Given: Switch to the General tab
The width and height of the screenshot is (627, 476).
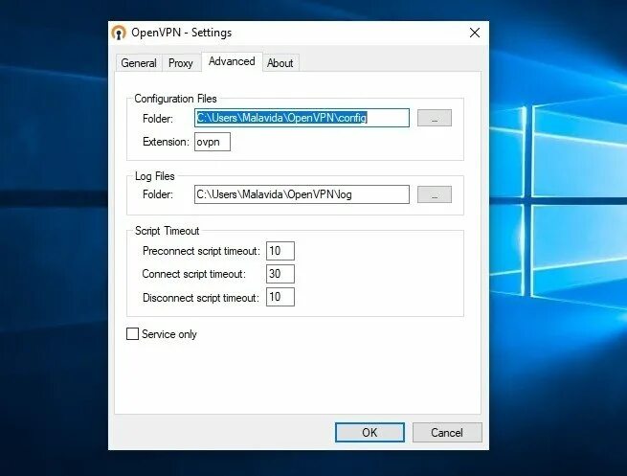Looking at the screenshot, I should tap(139, 63).
